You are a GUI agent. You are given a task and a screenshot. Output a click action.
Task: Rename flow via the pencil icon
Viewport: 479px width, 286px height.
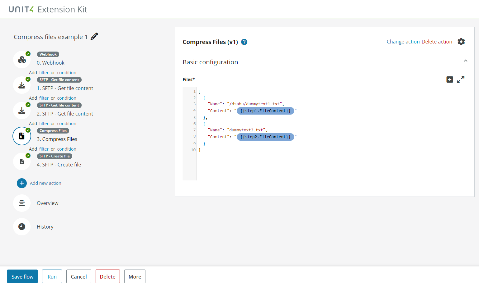pyautogui.click(x=94, y=36)
